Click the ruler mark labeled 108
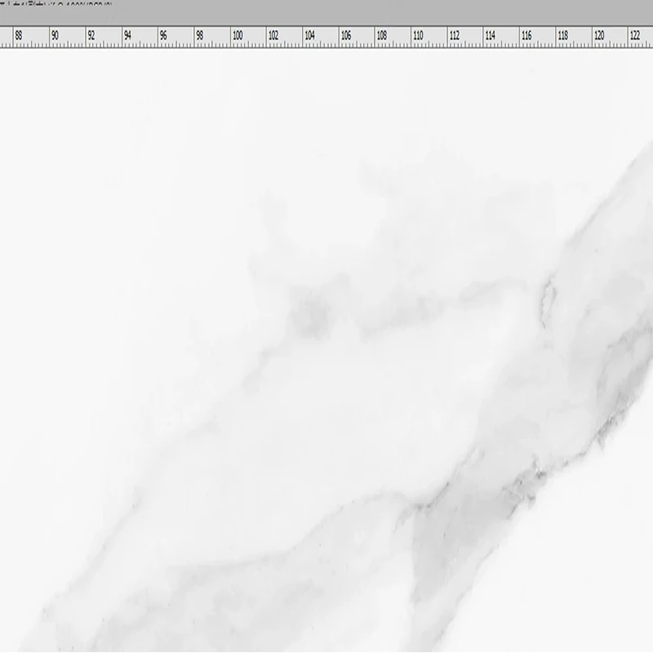This screenshot has height=653, width=653. click(x=381, y=36)
